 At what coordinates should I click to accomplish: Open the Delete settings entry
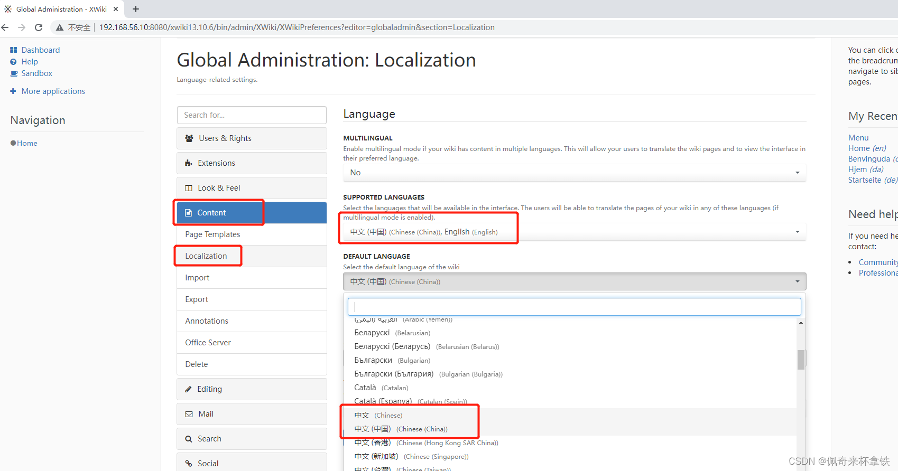(252, 364)
